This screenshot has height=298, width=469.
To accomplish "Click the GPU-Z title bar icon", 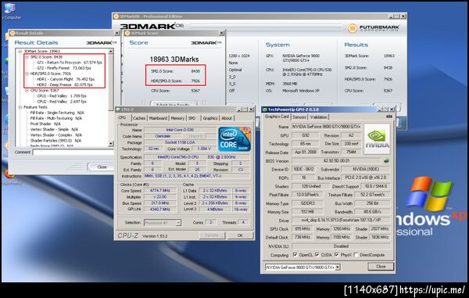I will click(x=264, y=110).
